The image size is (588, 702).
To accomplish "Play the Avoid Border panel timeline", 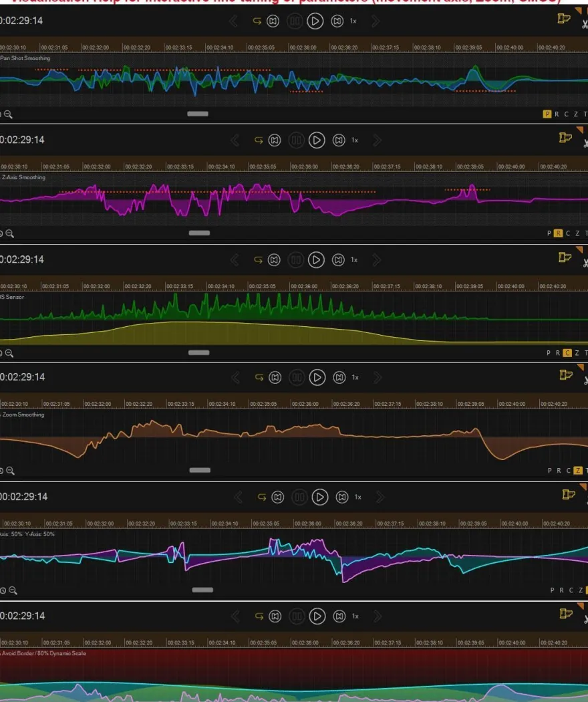I will (317, 616).
